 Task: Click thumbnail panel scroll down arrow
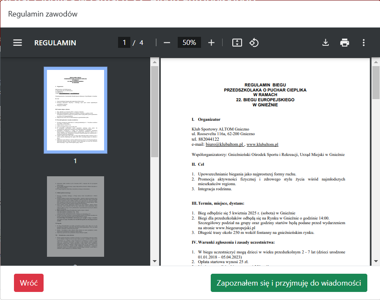pyautogui.click(x=154, y=261)
